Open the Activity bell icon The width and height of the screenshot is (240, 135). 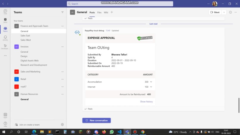point(5,38)
